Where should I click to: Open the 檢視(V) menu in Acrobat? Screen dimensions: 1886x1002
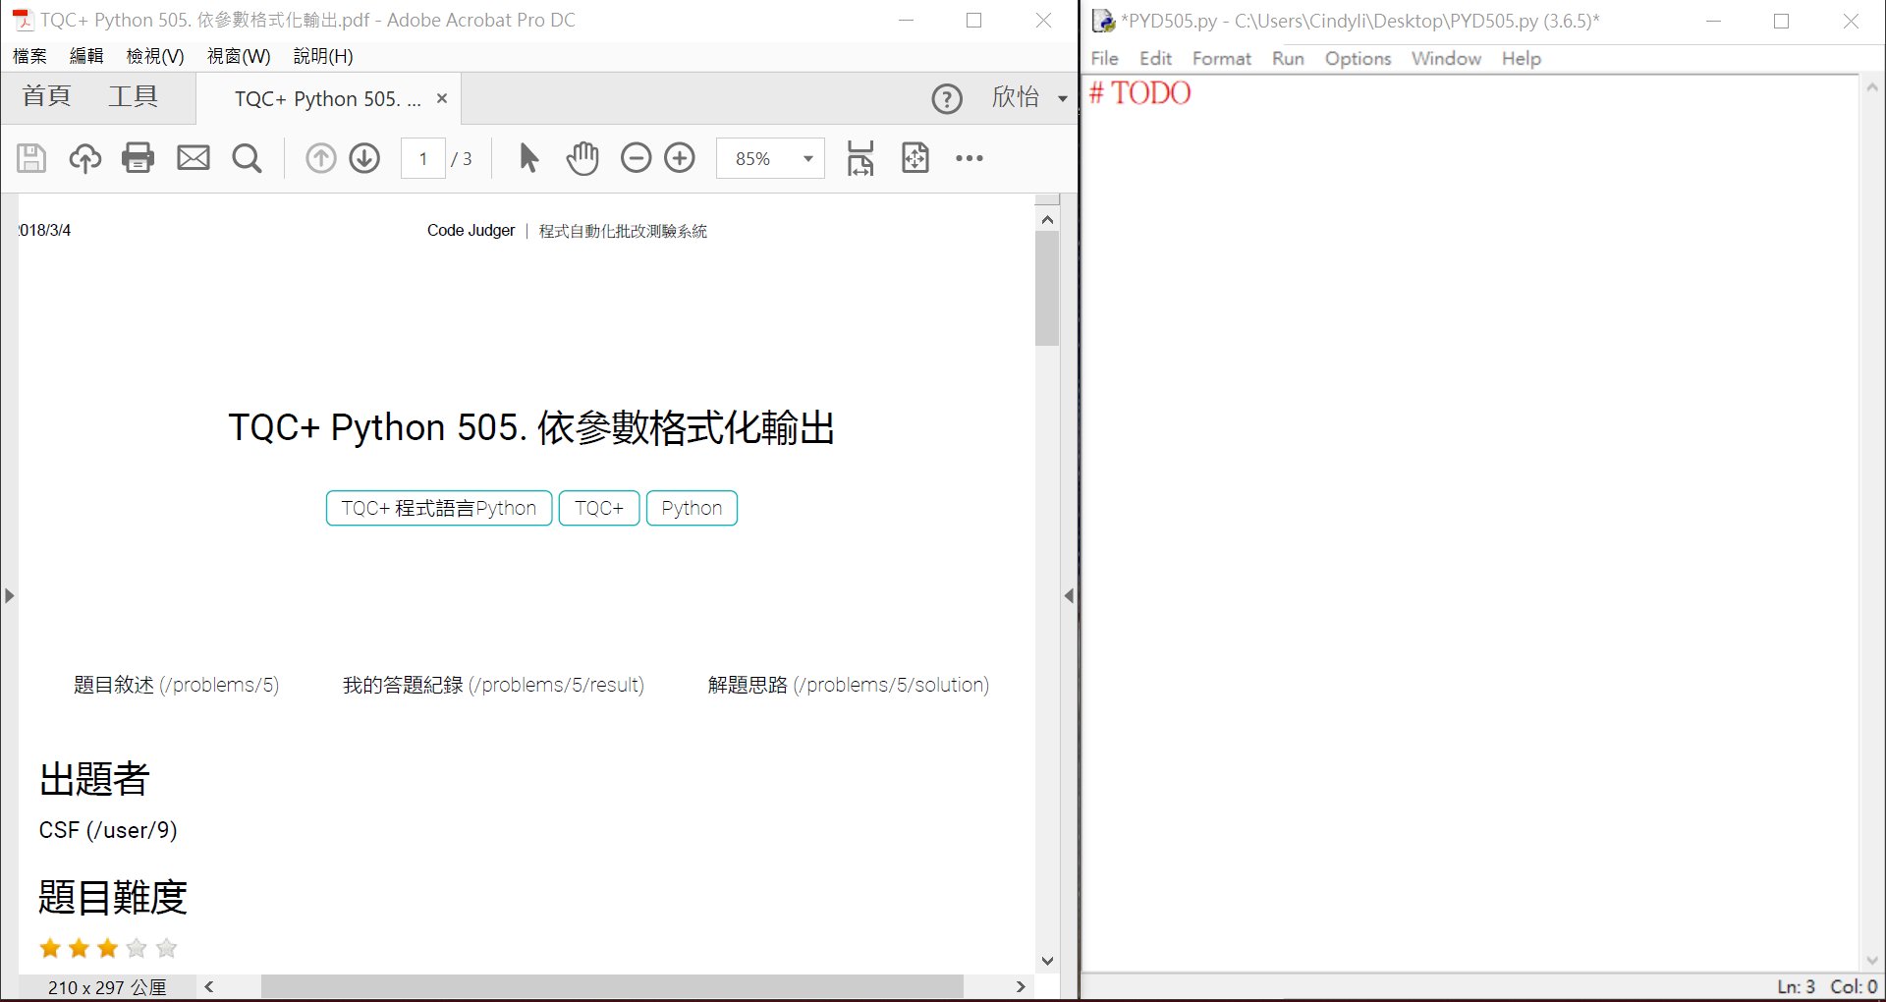155,56
